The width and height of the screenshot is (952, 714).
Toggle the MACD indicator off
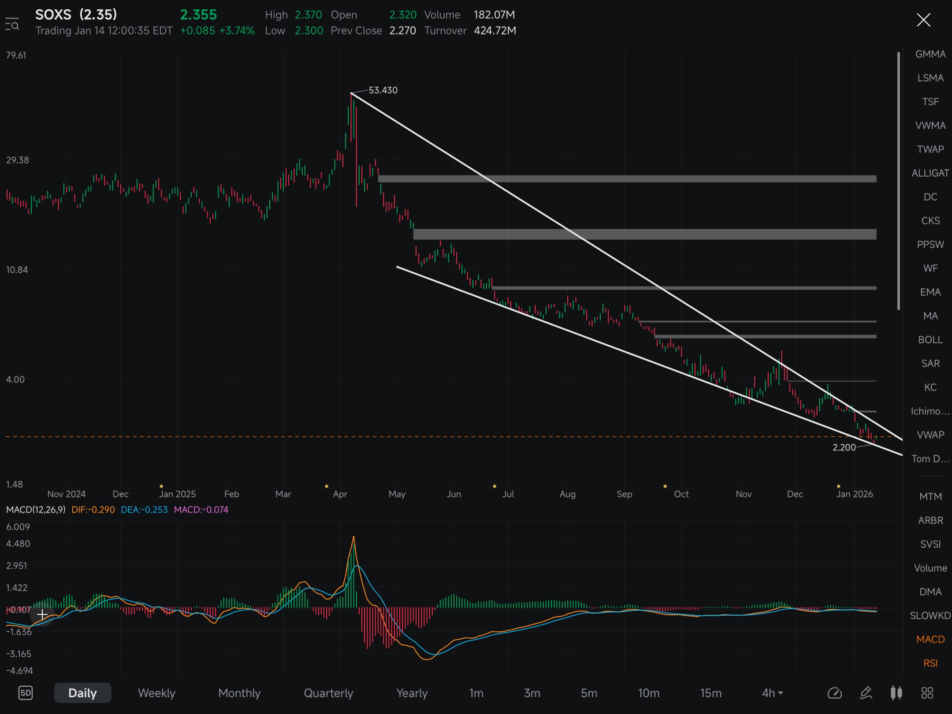(930, 639)
